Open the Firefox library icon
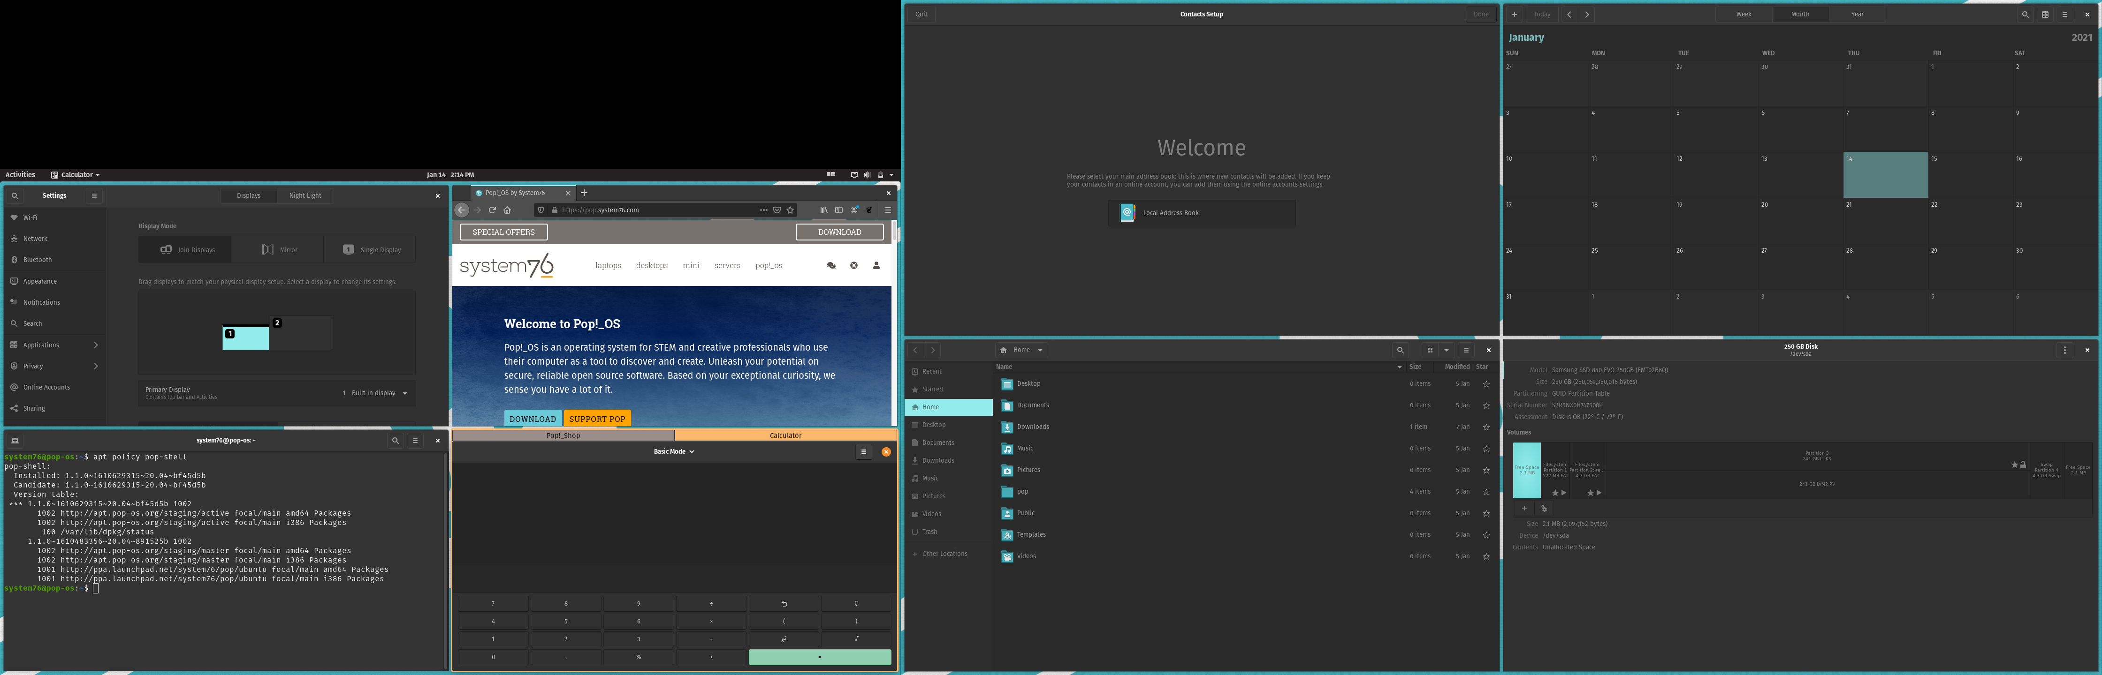The height and width of the screenshot is (675, 2102). point(823,210)
